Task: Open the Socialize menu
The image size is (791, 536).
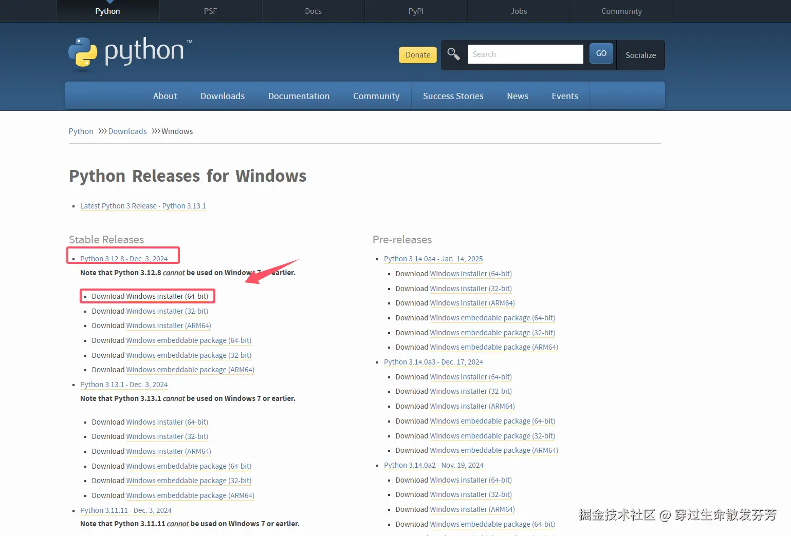Action: pos(640,55)
